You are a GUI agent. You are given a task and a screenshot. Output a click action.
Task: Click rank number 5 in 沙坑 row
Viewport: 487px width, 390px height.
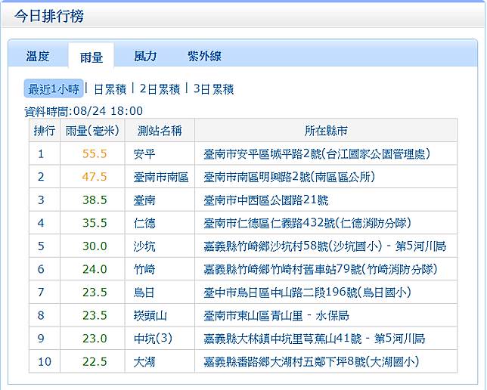tap(41, 246)
